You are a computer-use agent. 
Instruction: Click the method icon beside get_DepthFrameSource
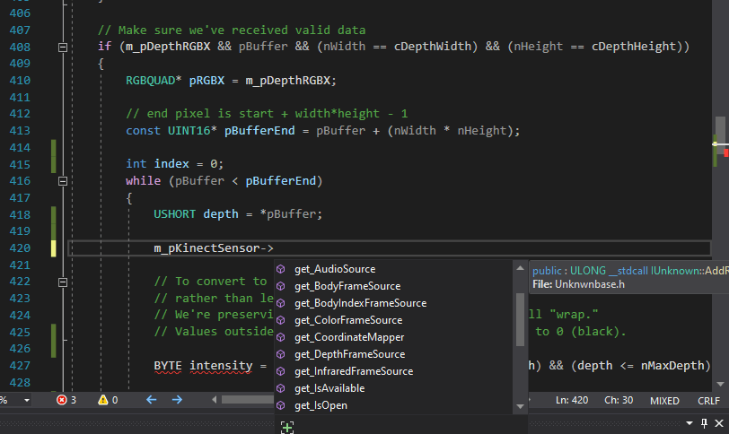[280, 354]
